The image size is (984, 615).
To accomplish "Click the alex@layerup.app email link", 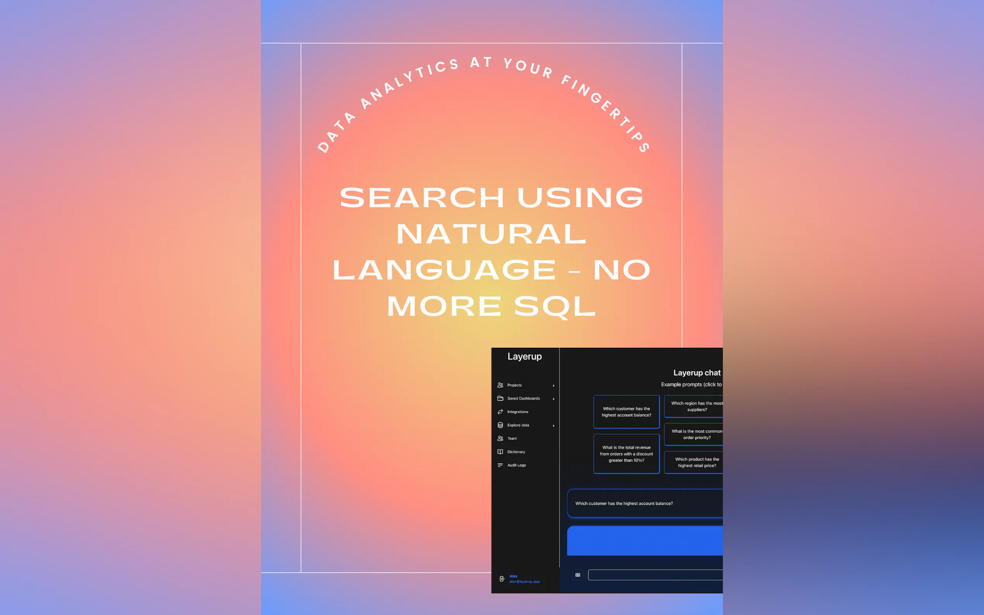I will click(x=524, y=582).
